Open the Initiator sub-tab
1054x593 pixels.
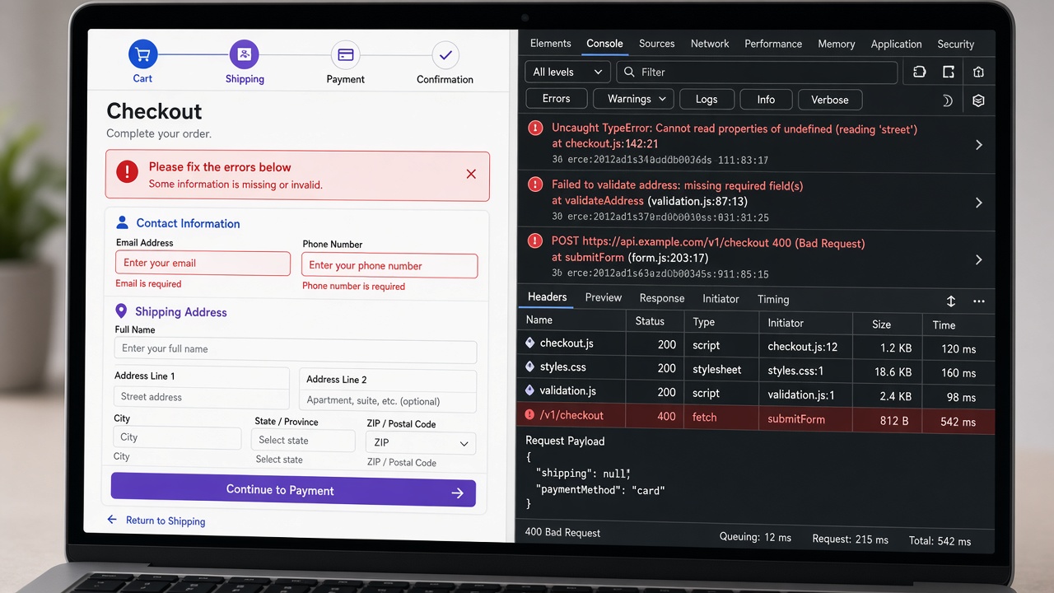(721, 299)
